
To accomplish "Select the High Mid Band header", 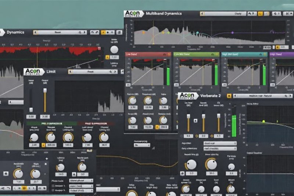I will pos(244,54).
